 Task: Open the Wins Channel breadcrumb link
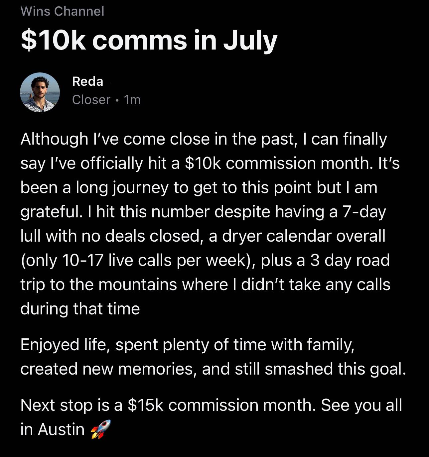point(62,11)
